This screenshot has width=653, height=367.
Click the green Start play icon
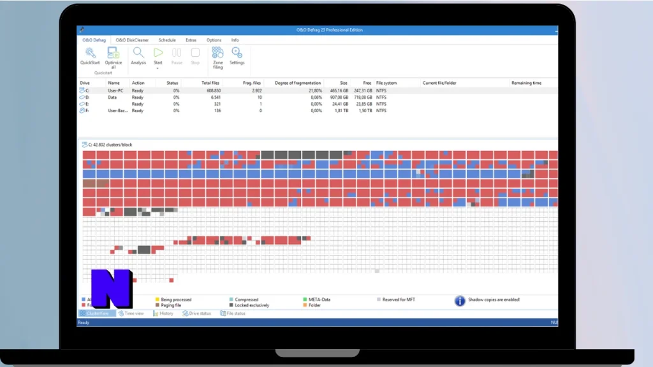[158, 52]
